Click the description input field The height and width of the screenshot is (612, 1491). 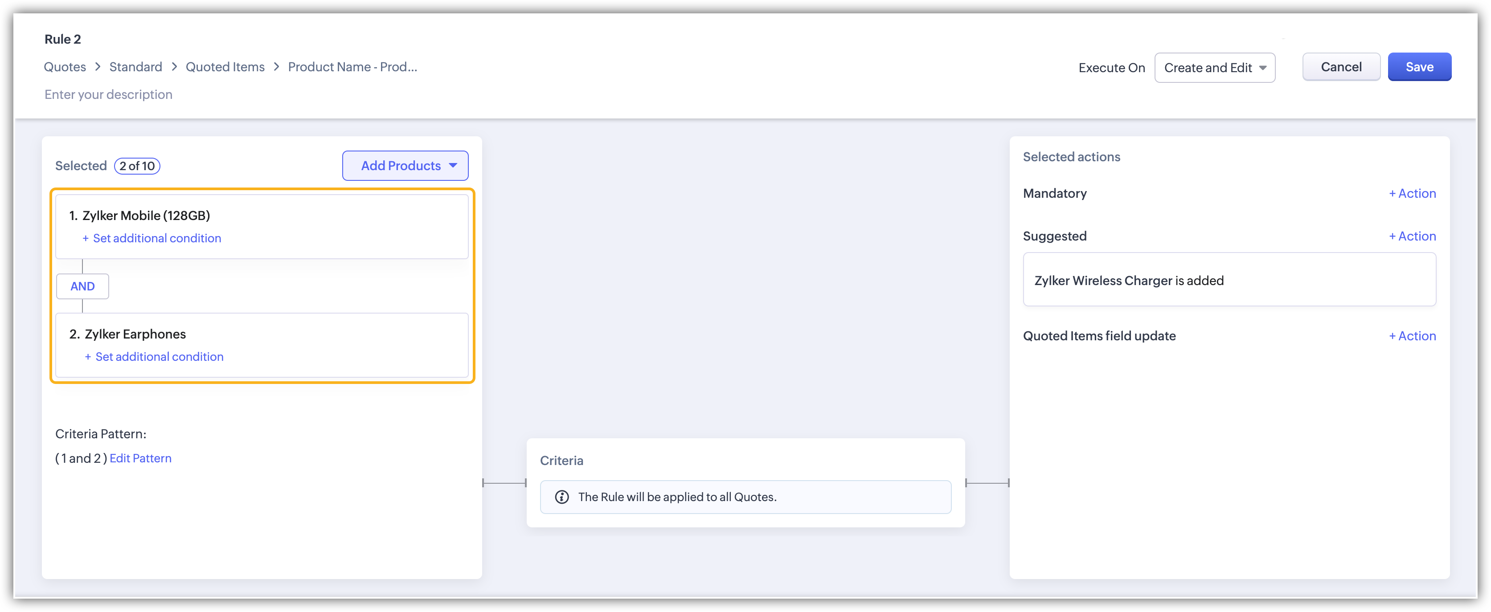click(x=109, y=94)
